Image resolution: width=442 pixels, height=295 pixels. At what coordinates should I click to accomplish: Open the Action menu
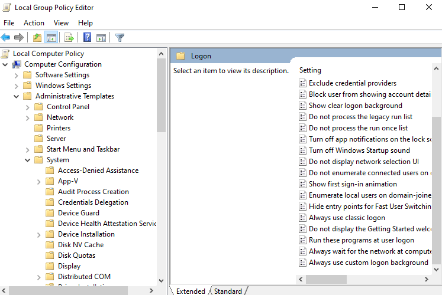pyautogui.click(x=34, y=23)
